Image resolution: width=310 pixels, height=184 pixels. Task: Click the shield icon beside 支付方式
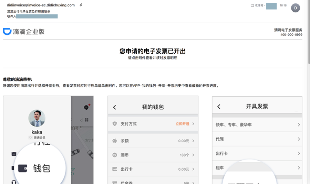(x=114, y=124)
